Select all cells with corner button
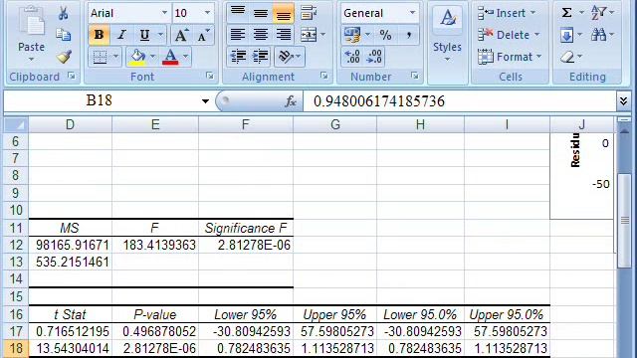This screenshot has width=637, height=358. coord(16,124)
